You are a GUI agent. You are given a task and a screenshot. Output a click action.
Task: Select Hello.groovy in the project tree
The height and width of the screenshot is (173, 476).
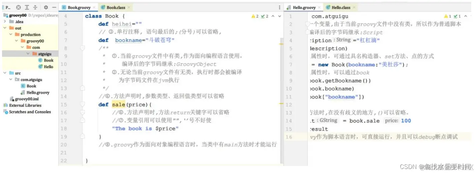click(x=35, y=93)
